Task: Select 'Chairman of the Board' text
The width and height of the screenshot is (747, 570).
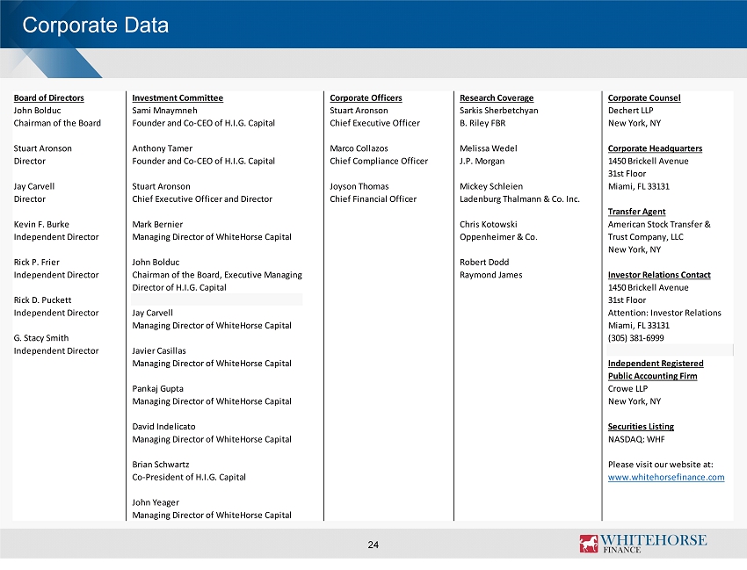Action: [x=57, y=123]
